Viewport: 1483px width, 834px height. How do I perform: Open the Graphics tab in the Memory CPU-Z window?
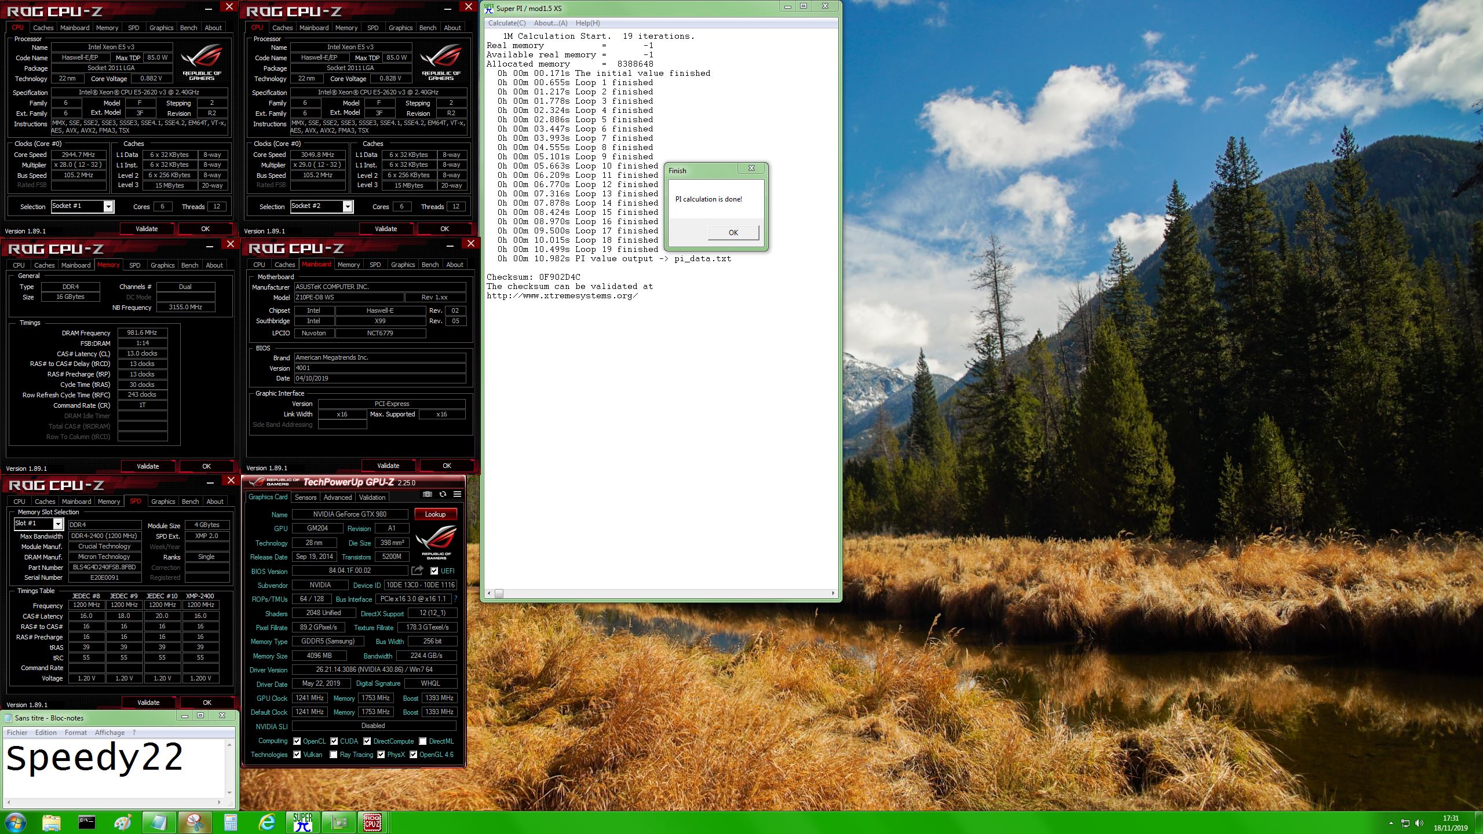coord(162,265)
